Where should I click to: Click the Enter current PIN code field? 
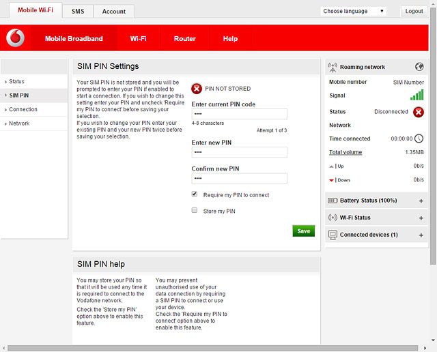(239, 114)
